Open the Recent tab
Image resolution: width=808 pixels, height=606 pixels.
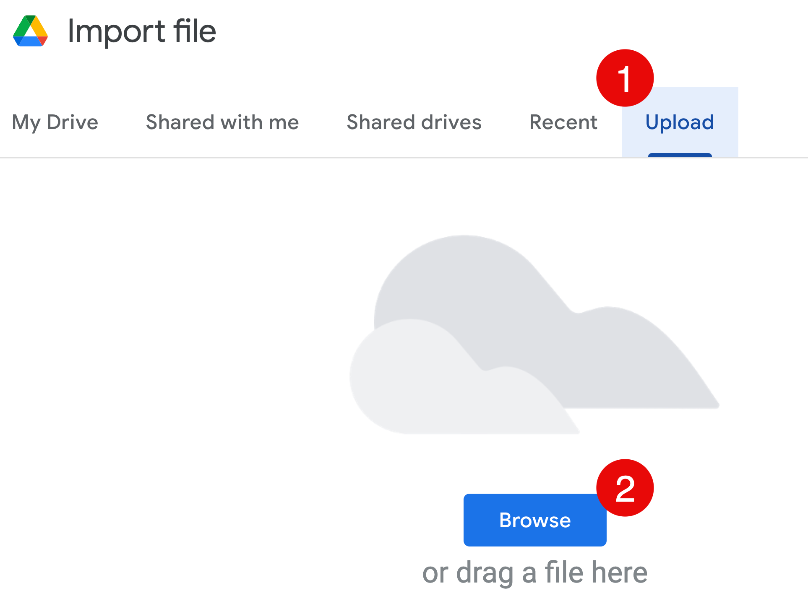coord(563,122)
